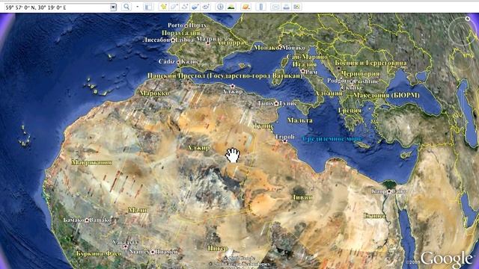Click the email view icon
This screenshot has height=269, width=479.
pos(275,7)
